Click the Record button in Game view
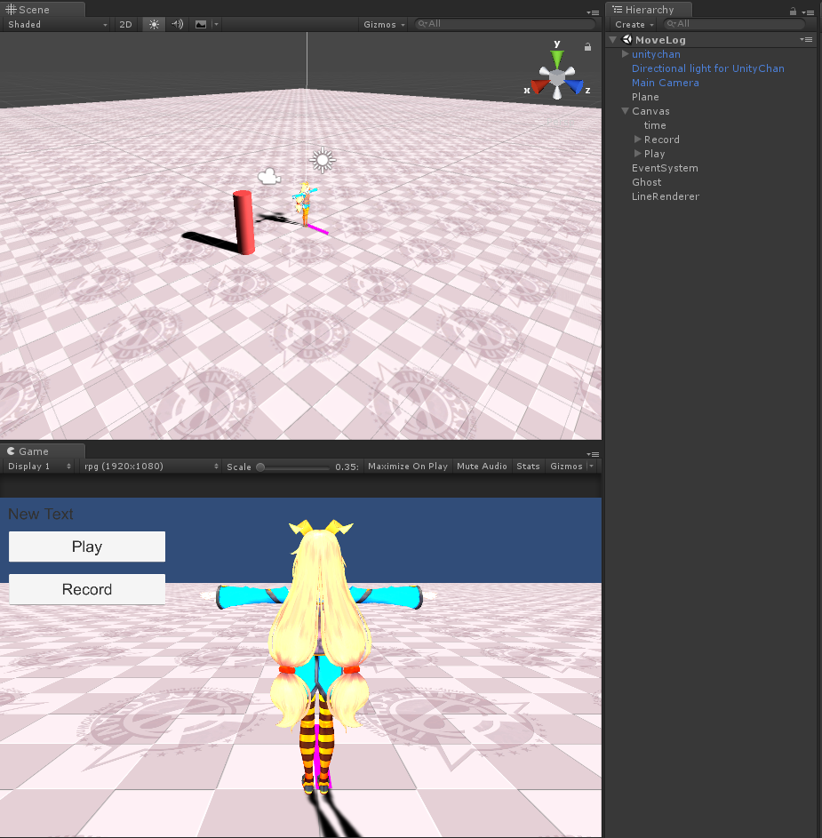The width and height of the screenshot is (822, 838). point(87,589)
